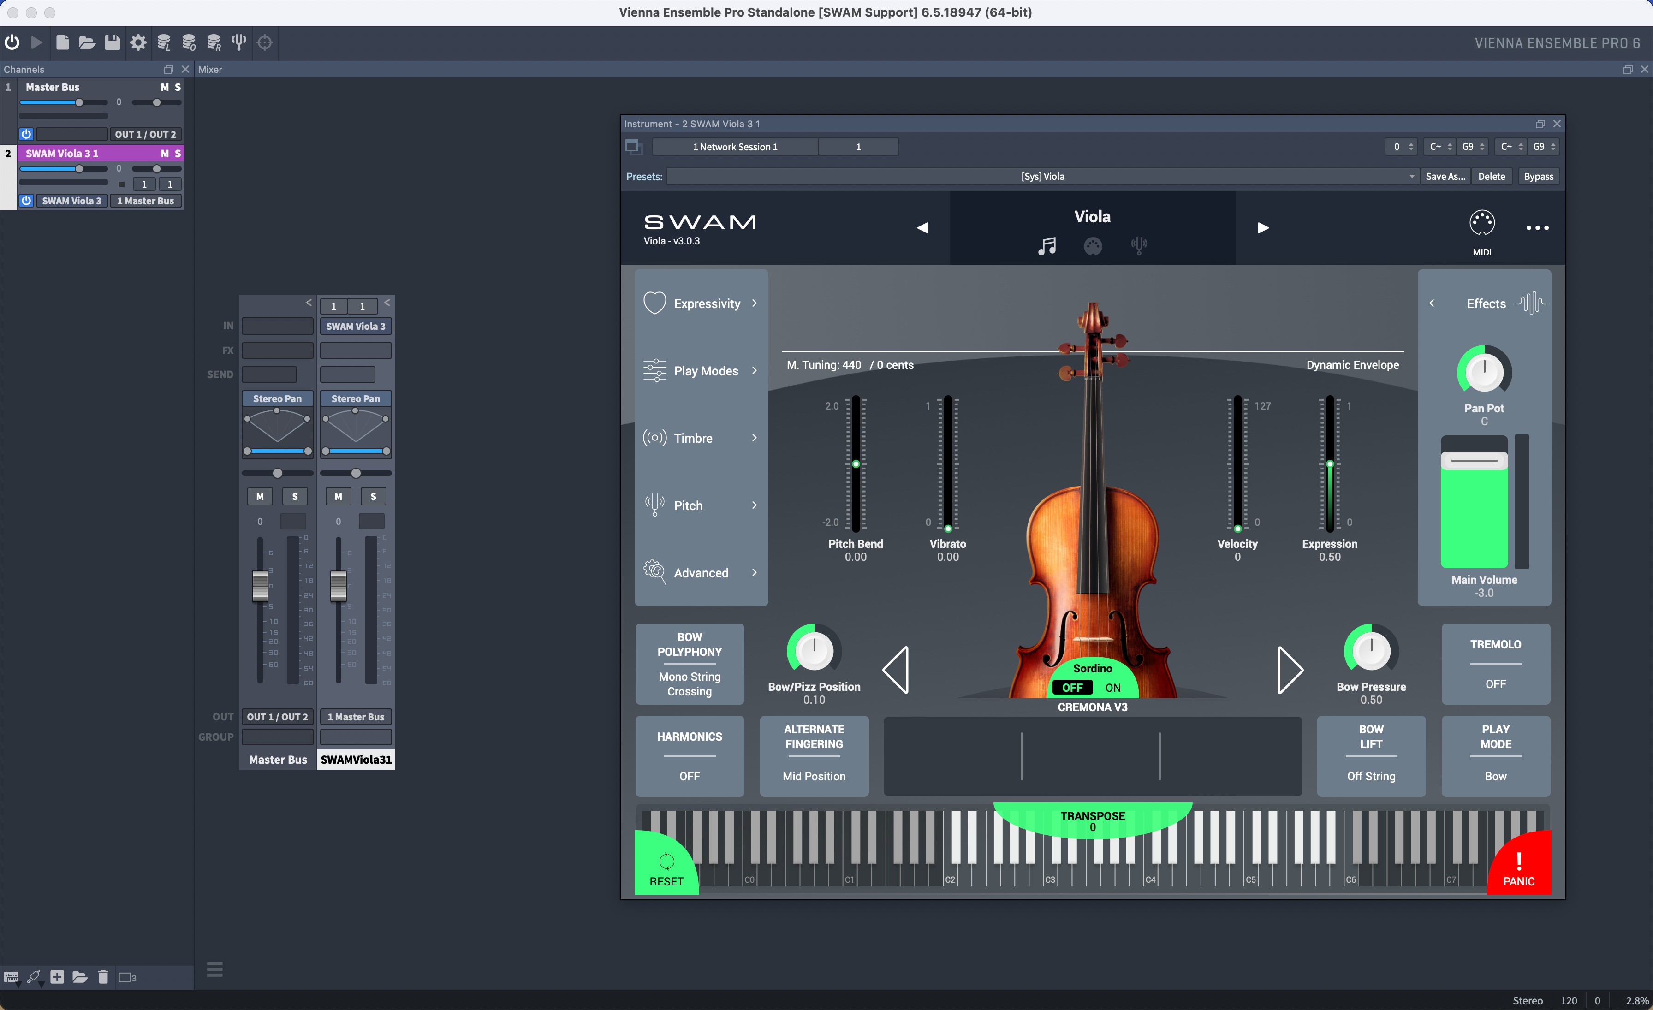Viewport: 1653px width, 1010px height.
Task: Turn Sordino ON
Action: point(1113,688)
